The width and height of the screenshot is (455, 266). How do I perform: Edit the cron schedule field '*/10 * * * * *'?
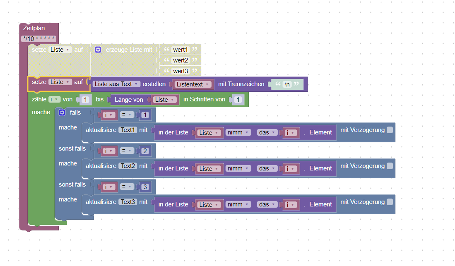pyautogui.click(x=39, y=38)
